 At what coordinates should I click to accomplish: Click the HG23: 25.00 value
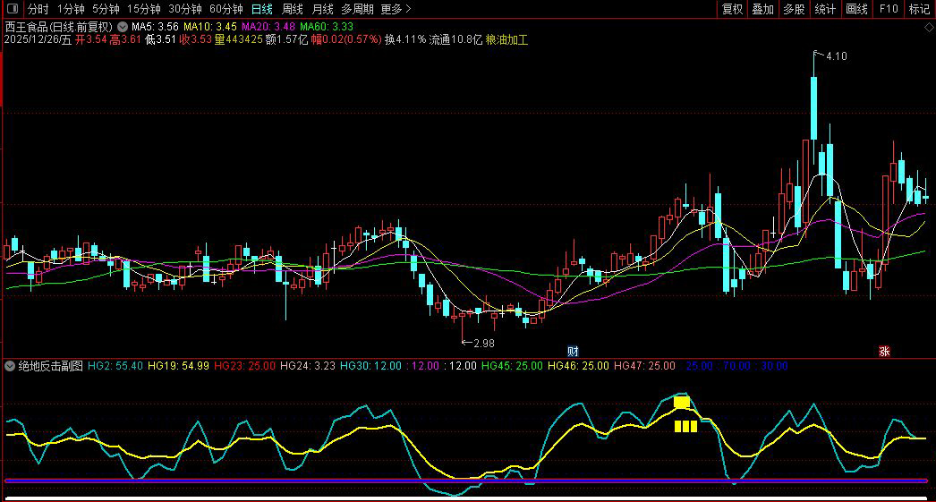(245, 366)
